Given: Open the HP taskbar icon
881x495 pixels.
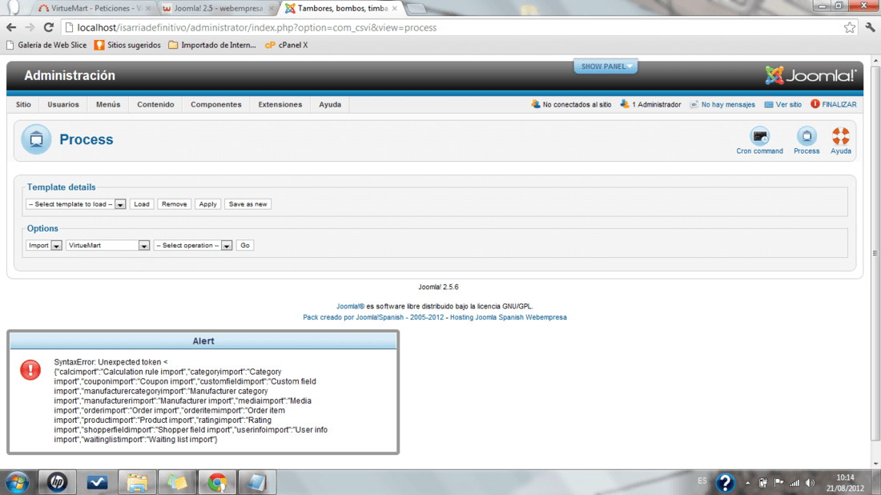Looking at the screenshot, I should 57,482.
